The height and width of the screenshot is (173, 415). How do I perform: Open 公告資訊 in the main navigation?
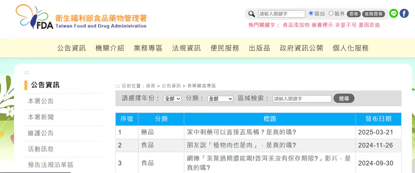point(71,48)
